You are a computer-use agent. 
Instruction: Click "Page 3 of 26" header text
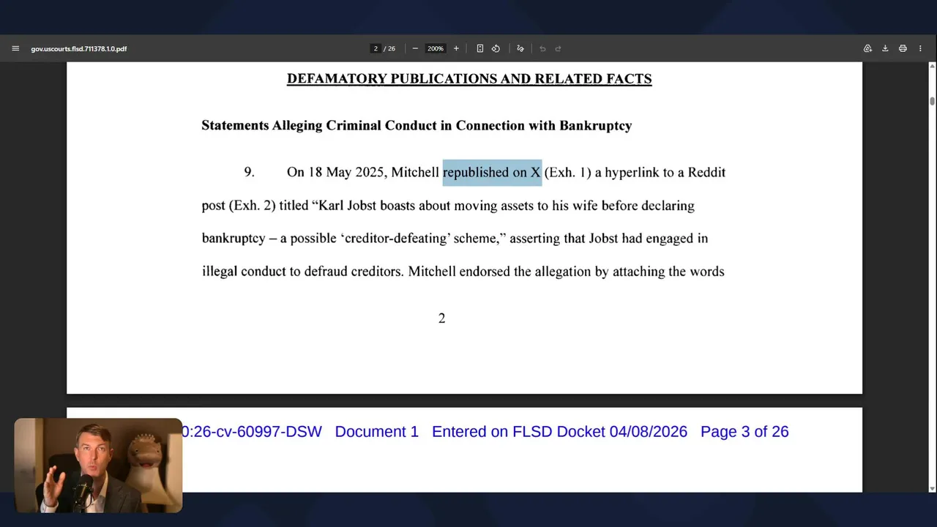click(744, 432)
